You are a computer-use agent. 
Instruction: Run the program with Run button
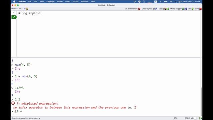(191, 9)
